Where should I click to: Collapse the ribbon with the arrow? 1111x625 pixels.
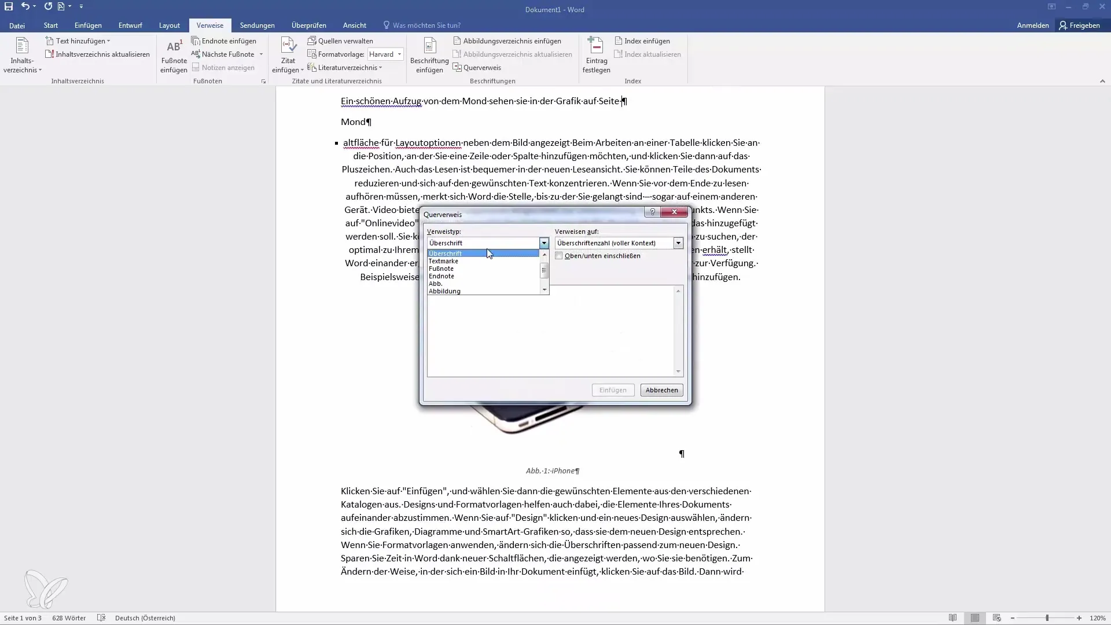(1102, 82)
